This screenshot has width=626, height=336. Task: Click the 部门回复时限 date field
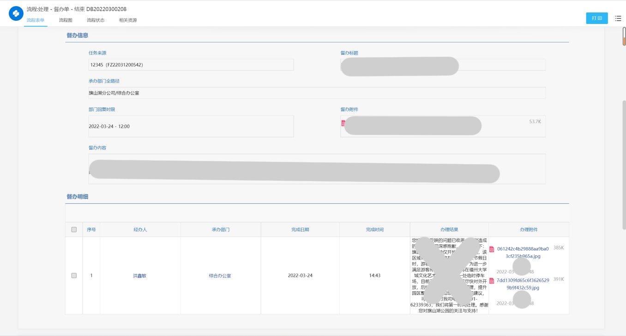tap(191, 126)
